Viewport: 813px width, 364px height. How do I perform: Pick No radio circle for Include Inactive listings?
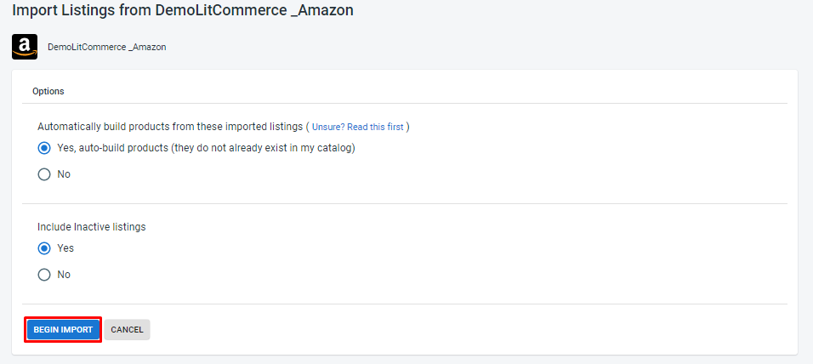pos(44,275)
